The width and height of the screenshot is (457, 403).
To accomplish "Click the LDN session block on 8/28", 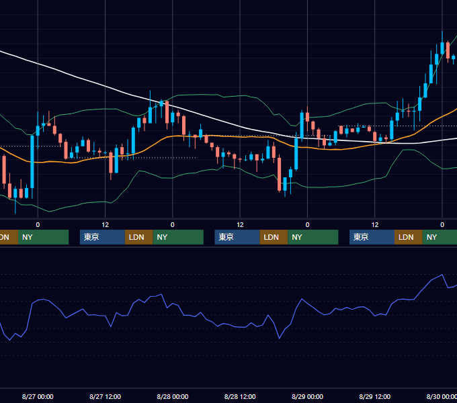I will 274,237.
